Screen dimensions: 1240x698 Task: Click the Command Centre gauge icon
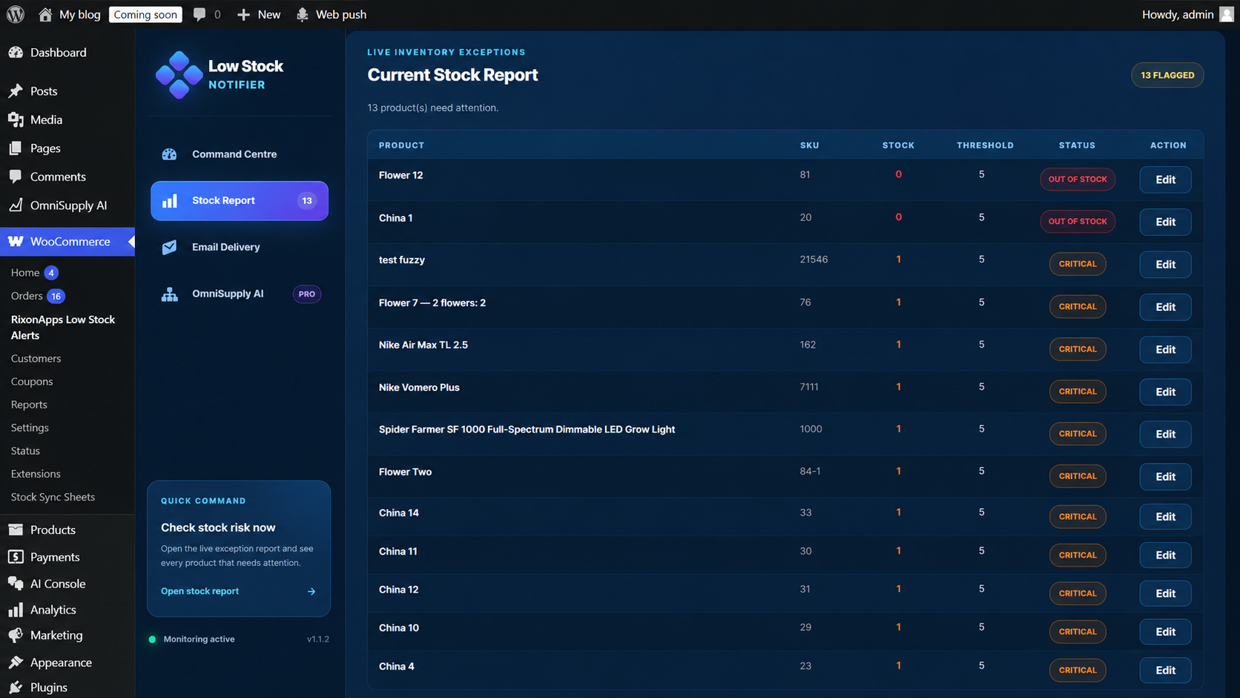coord(170,154)
